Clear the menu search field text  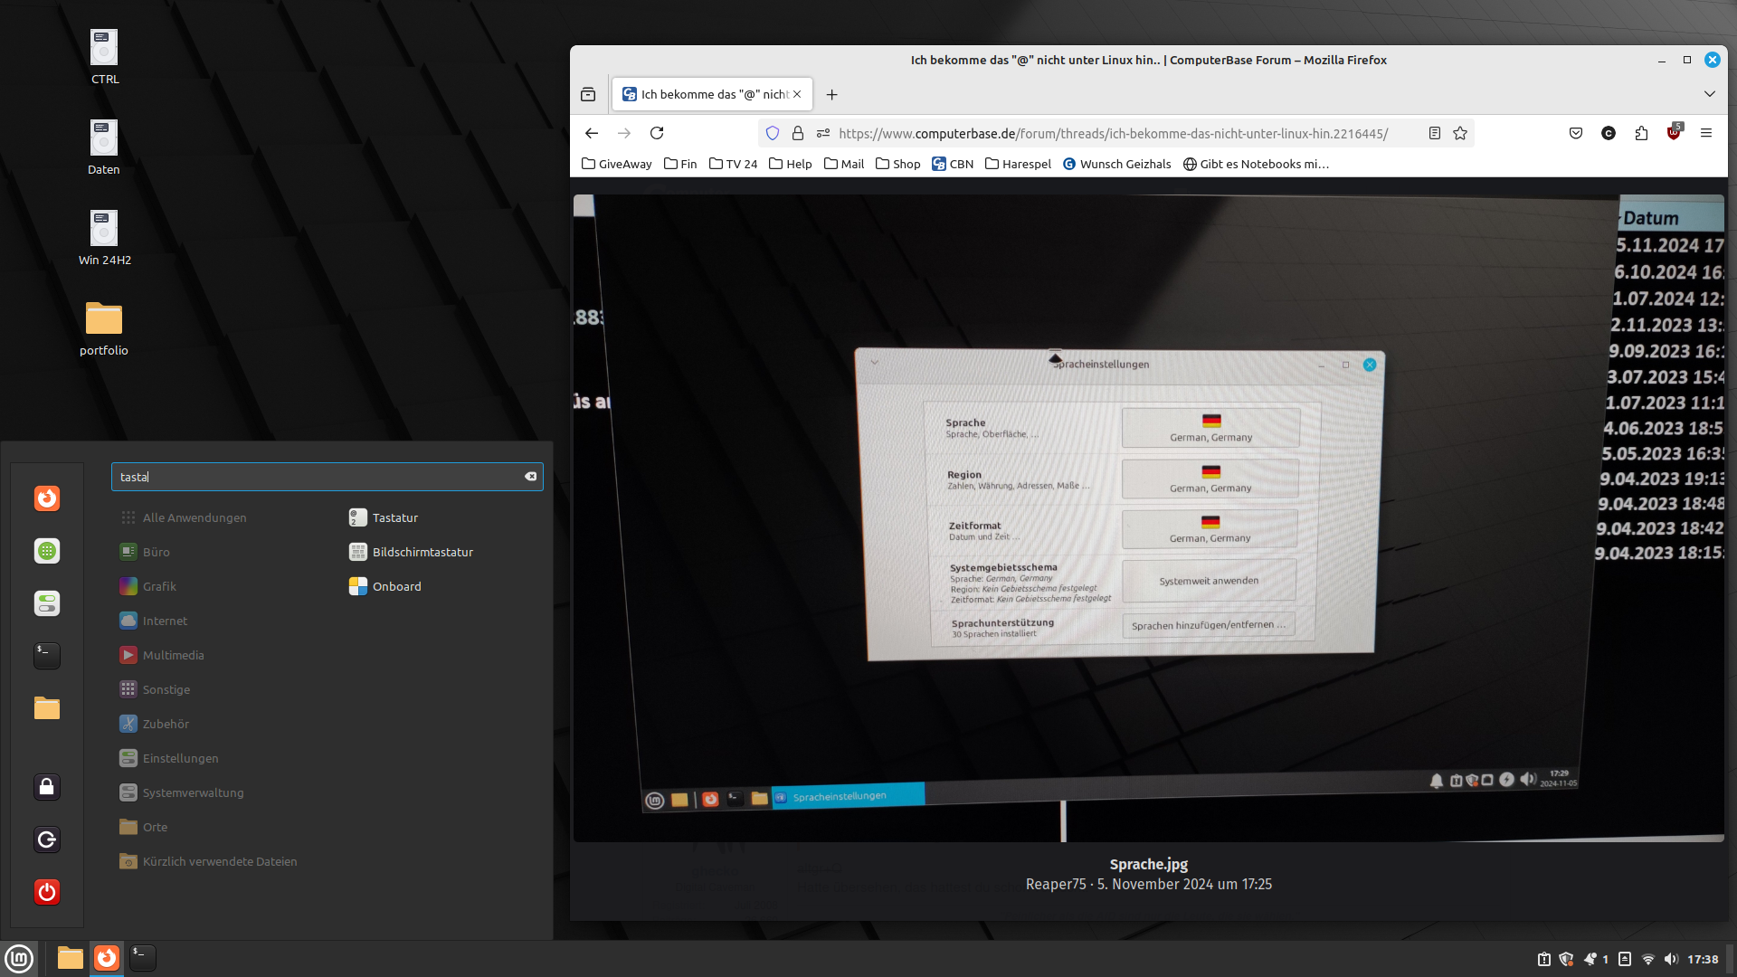coord(531,477)
